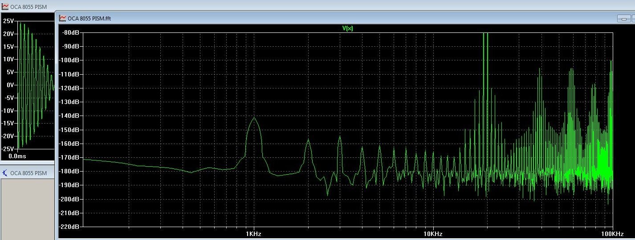Click the 0V label on the waveform axis
The height and width of the screenshot is (240, 635).
click(10, 85)
